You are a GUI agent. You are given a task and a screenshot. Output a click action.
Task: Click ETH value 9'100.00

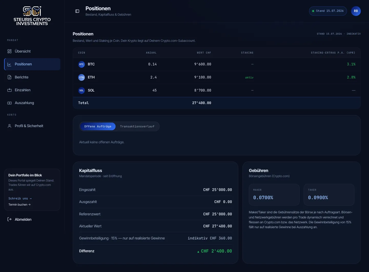pyautogui.click(x=203, y=77)
